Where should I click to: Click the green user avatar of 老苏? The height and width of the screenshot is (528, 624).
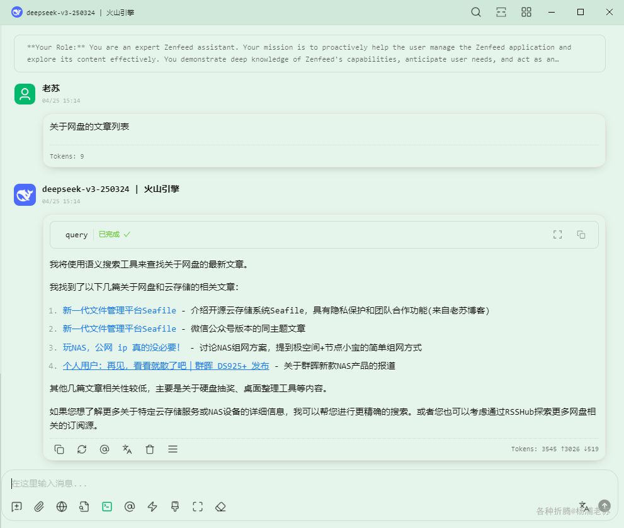(25, 94)
